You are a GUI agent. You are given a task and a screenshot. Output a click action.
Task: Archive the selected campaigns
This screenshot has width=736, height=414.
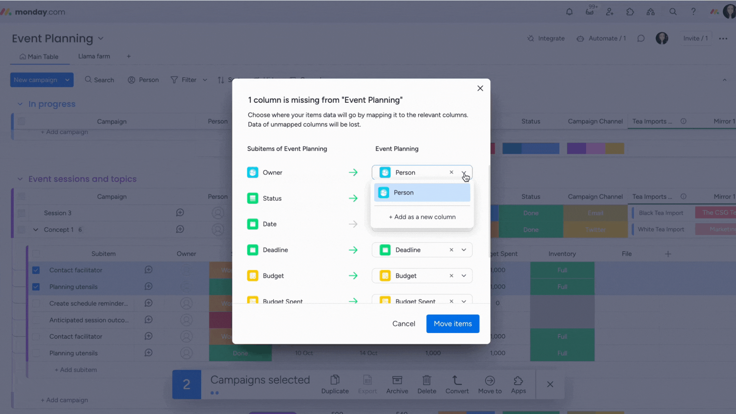pos(397,384)
